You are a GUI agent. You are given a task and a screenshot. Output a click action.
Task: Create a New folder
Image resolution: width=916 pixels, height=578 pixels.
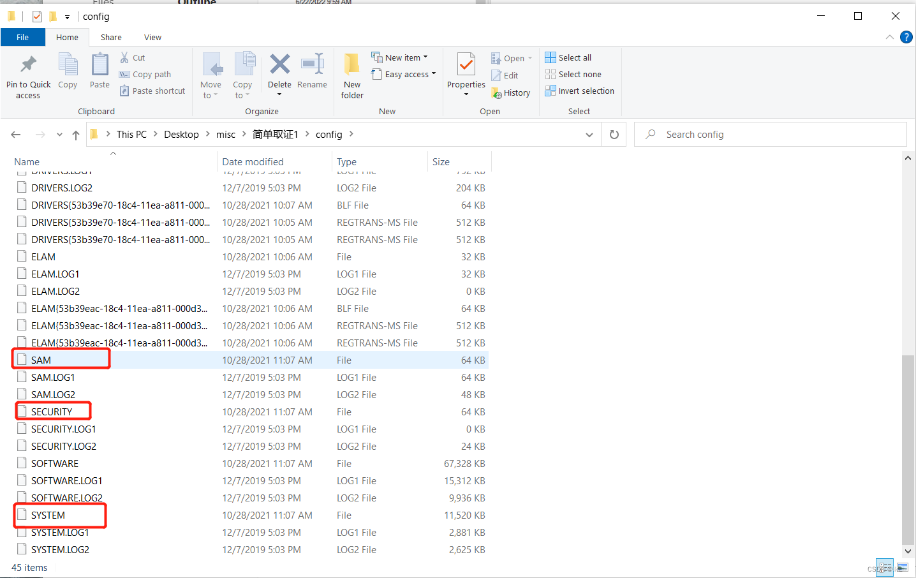(352, 76)
